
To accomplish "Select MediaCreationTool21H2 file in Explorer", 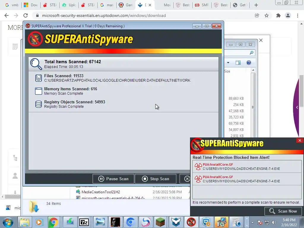I will [101, 192].
